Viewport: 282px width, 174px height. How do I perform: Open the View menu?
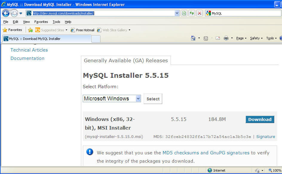coord(26,22)
